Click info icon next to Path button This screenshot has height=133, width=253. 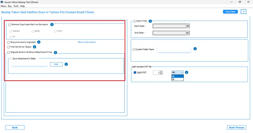pos(66,64)
